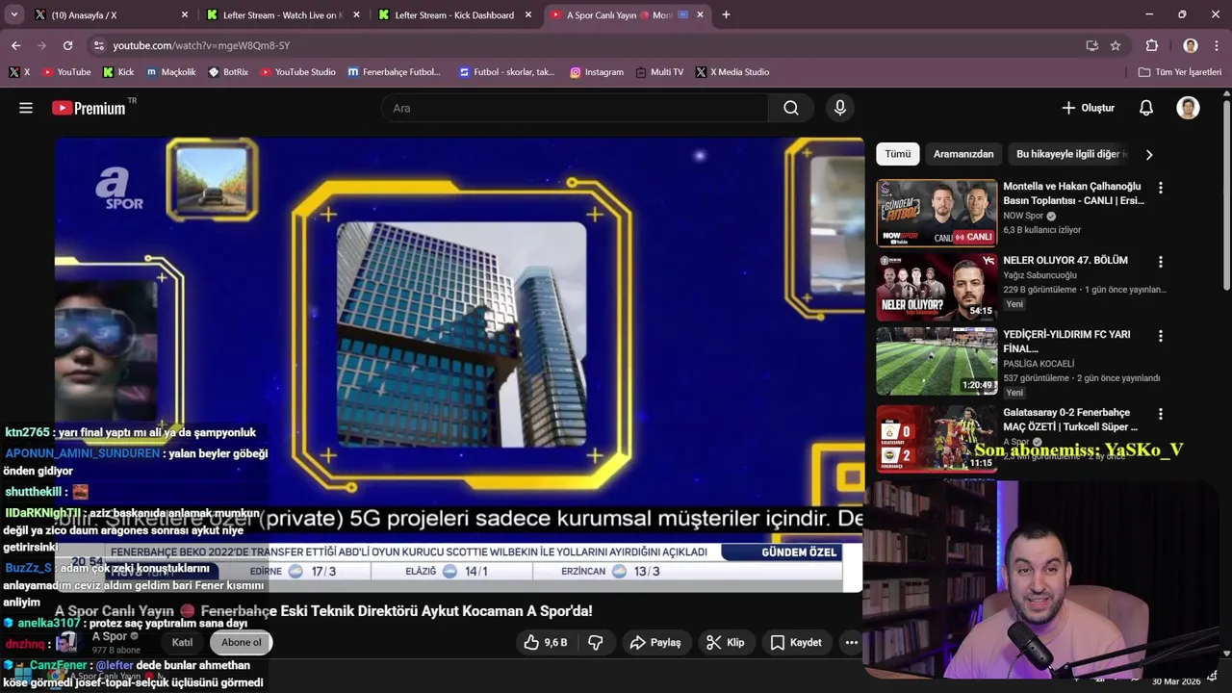Select the Aramanızdan filter chip
1232x693 pixels.
click(963, 154)
